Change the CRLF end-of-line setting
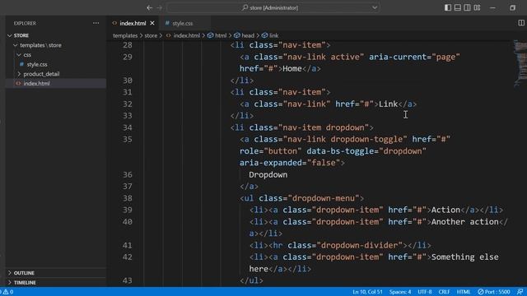 click(444, 292)
